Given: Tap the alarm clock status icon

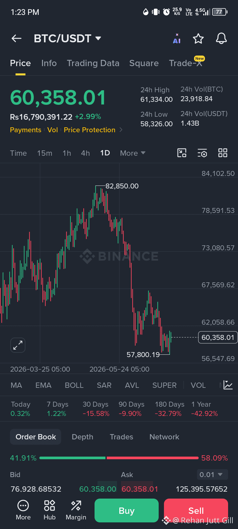Looking at the screenshot, I should (x=167, y=12).
